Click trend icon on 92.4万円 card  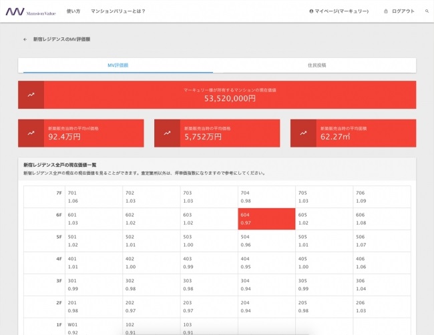tap(31, 133)
